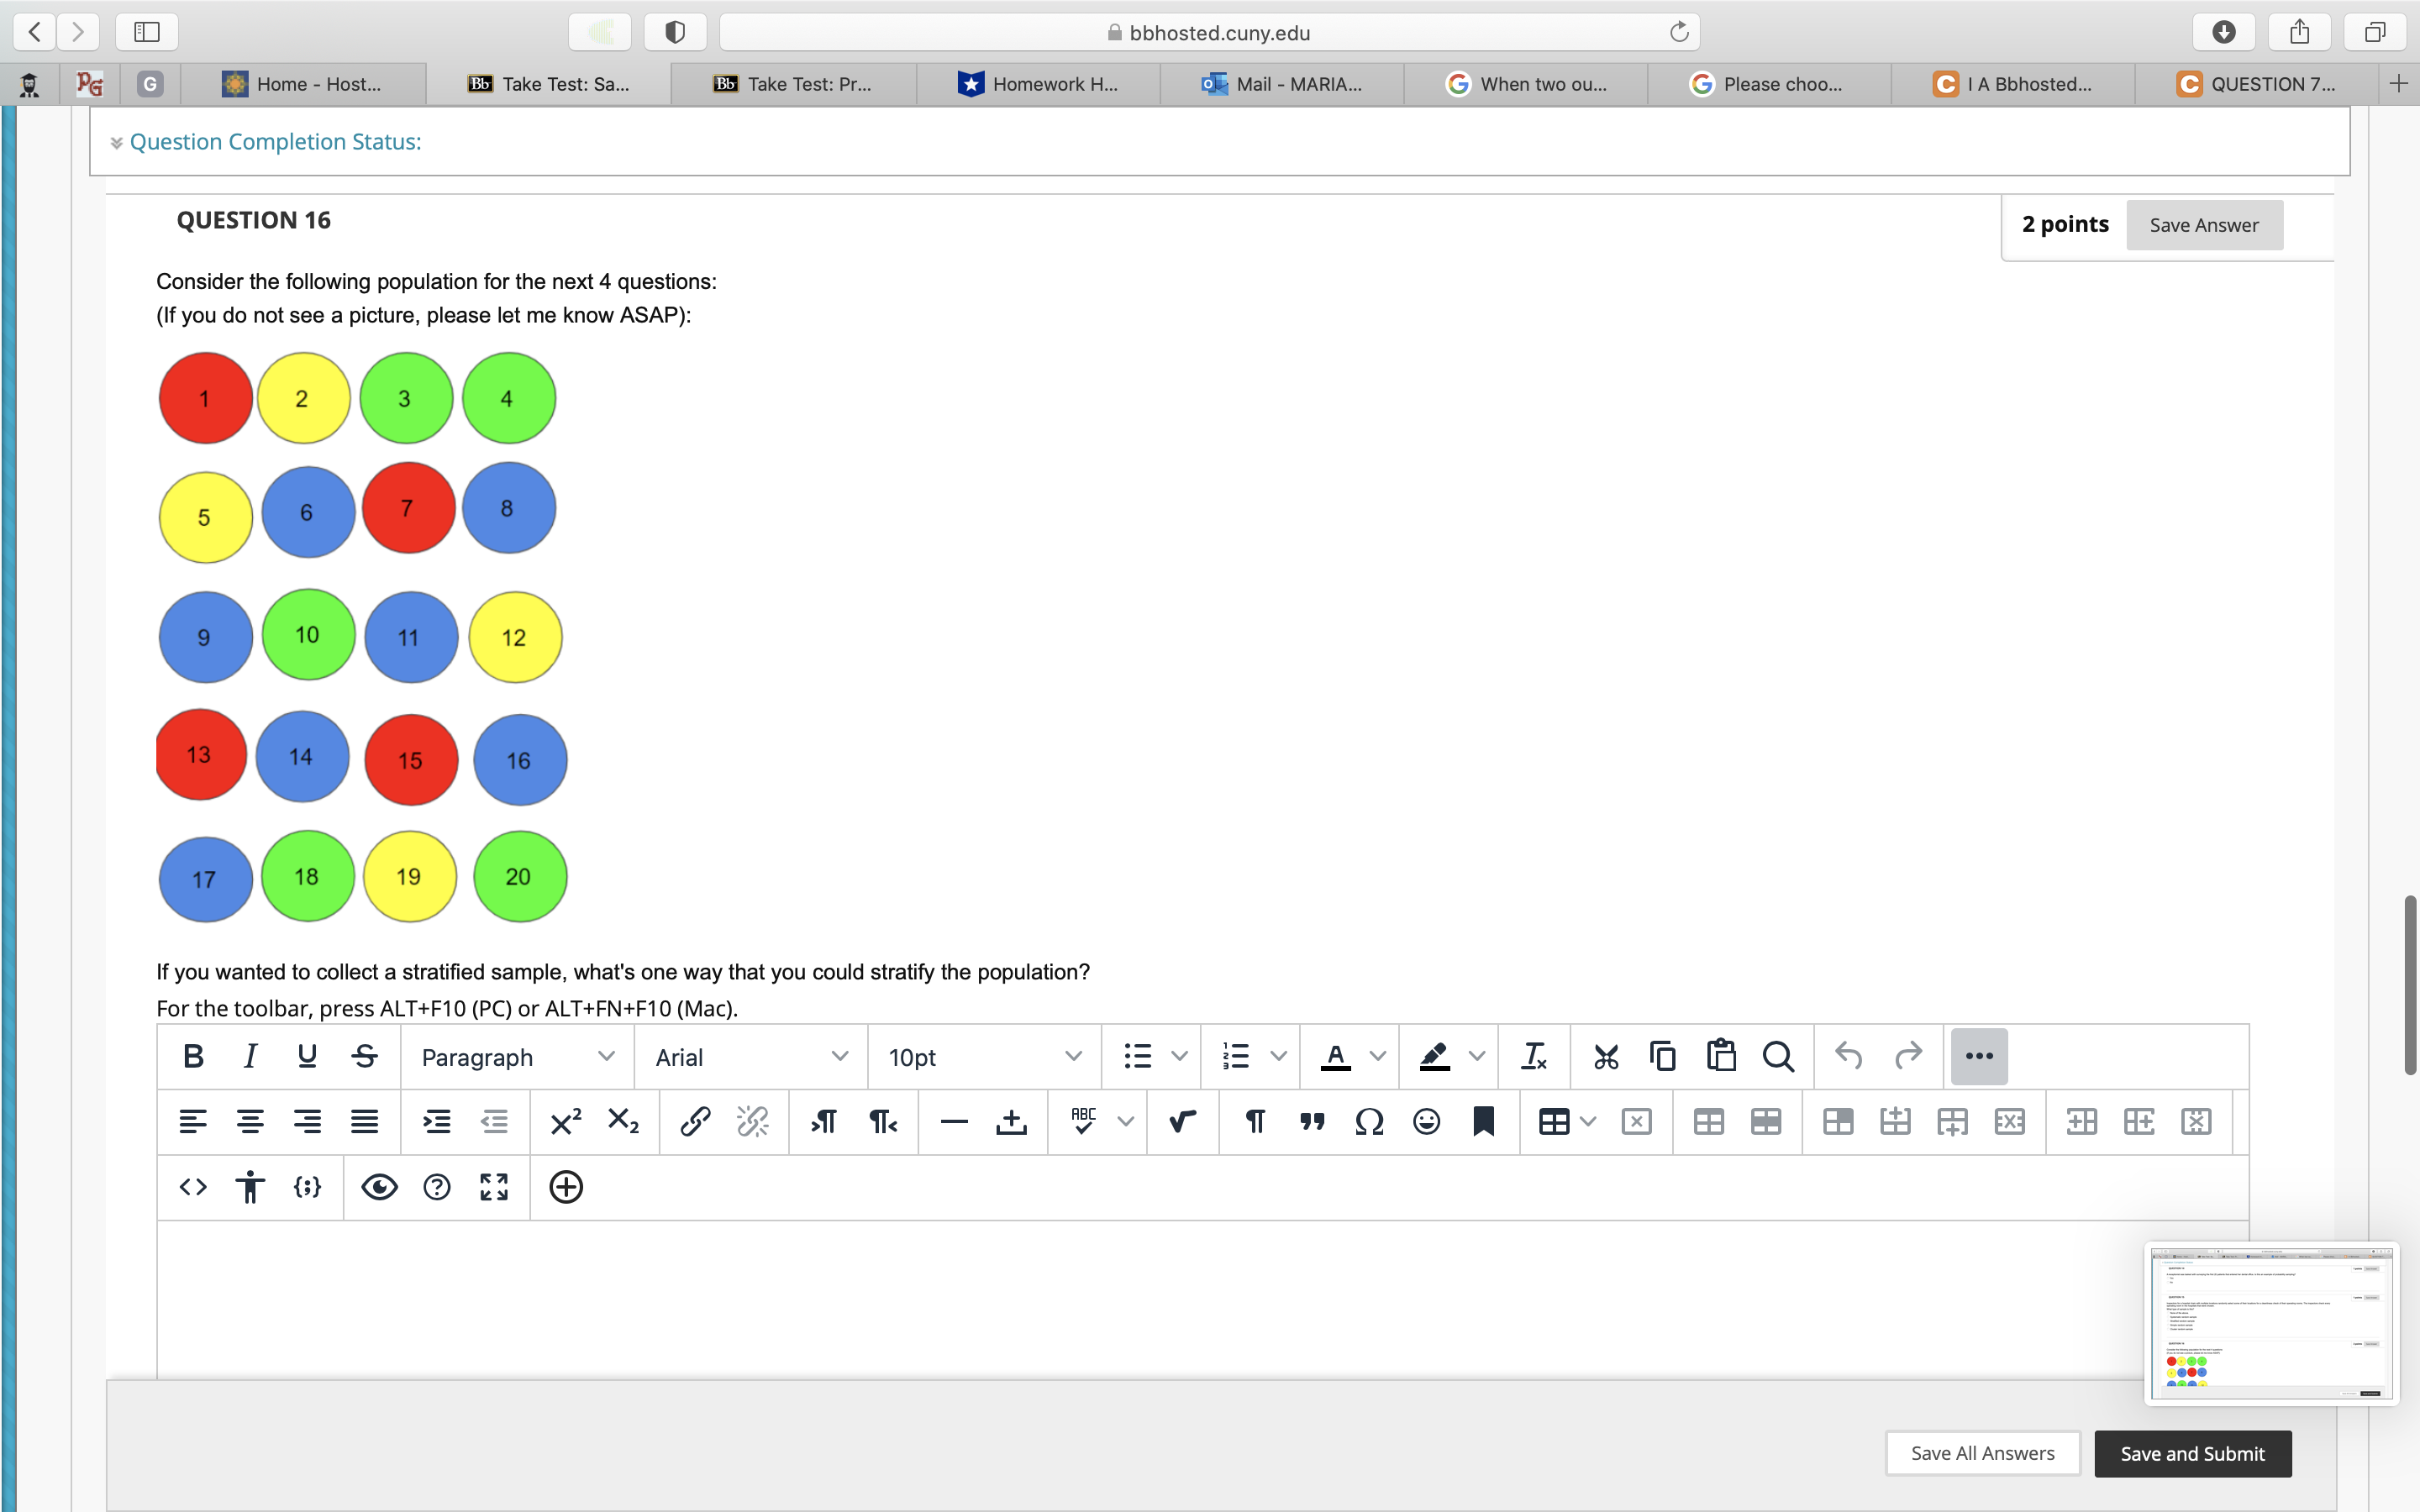
Task: Toggle the Source Code view icon
Action: 190,1188
